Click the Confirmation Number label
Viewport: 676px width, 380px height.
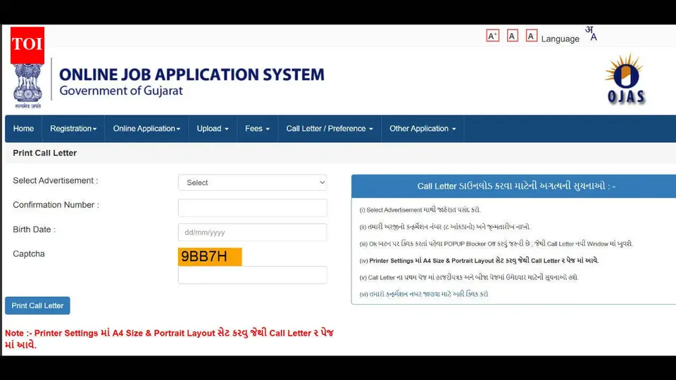pos(56,205)
